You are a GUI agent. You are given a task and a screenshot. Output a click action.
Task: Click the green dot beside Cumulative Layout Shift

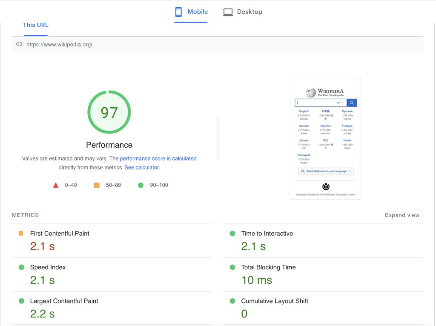(x=232, y=301)
